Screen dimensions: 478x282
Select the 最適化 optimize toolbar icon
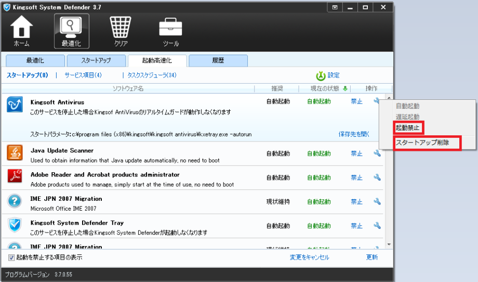71,30
